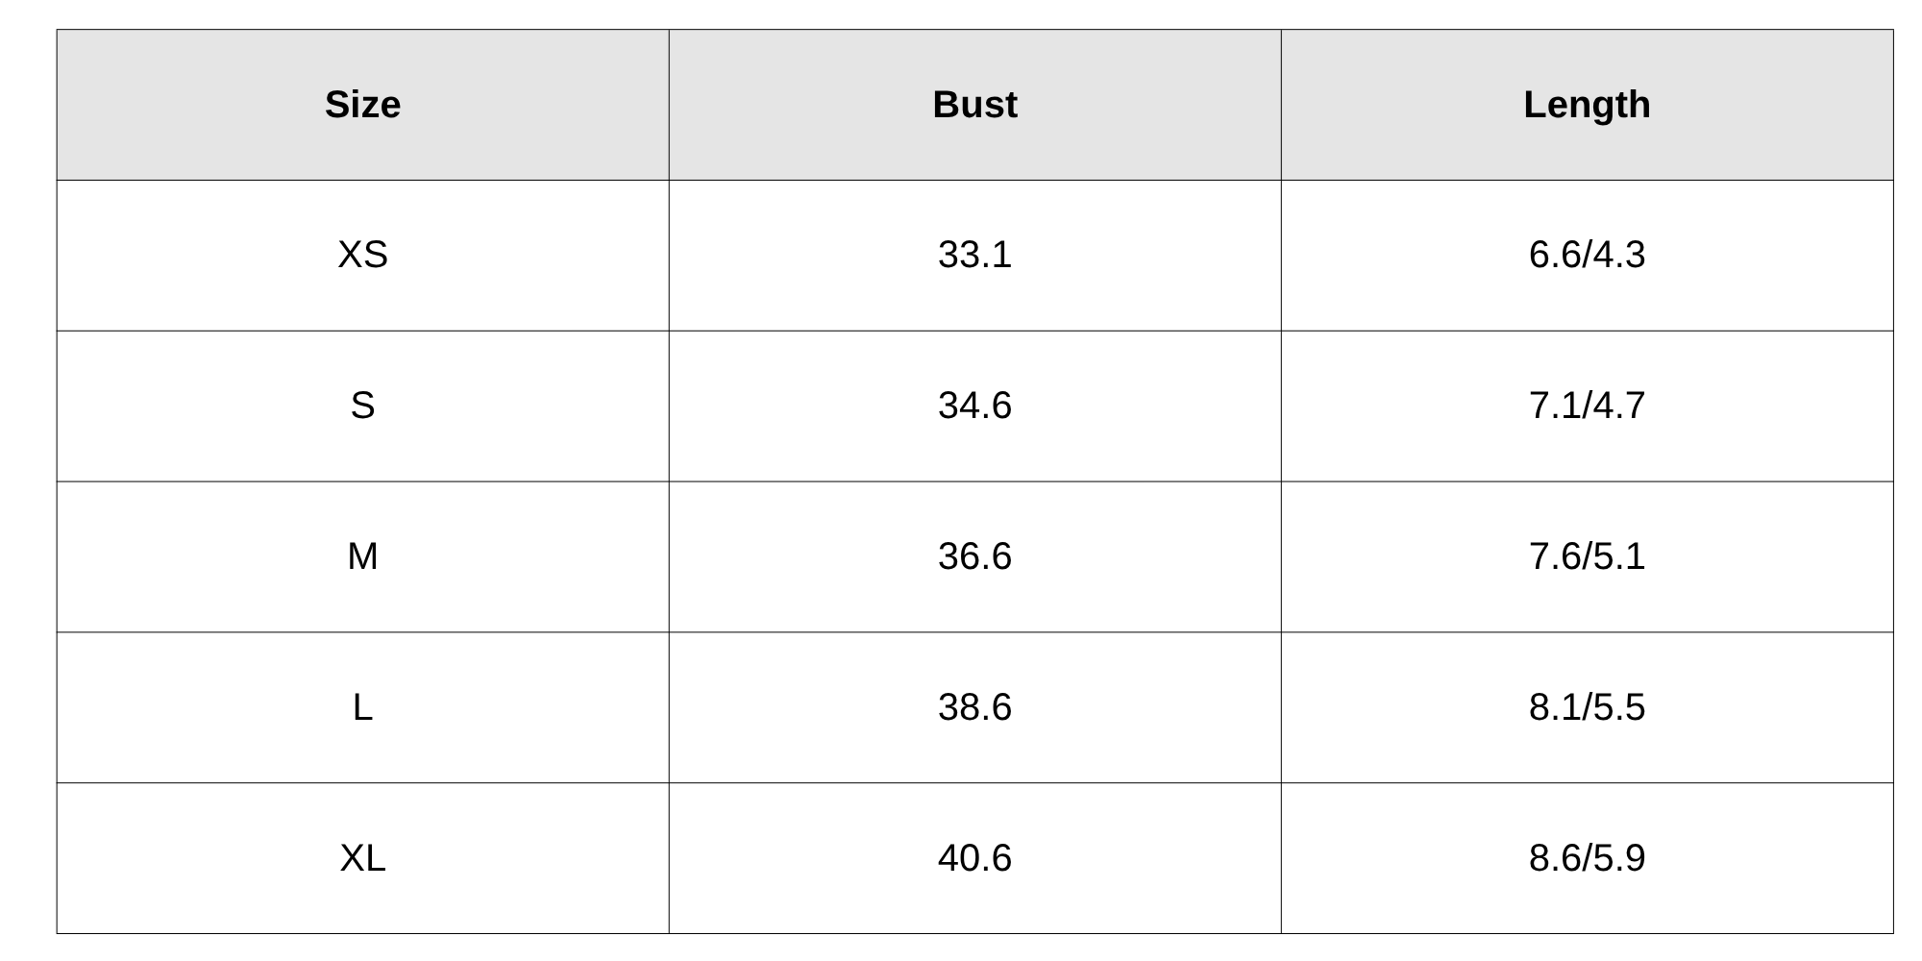This screenshot has width=1922, height=961.
Task: Click bust value 40.6
Action: pyautogui.click(x=974, y=857)
